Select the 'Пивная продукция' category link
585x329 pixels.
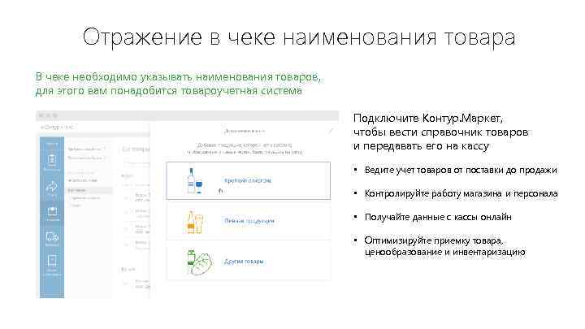249,221
